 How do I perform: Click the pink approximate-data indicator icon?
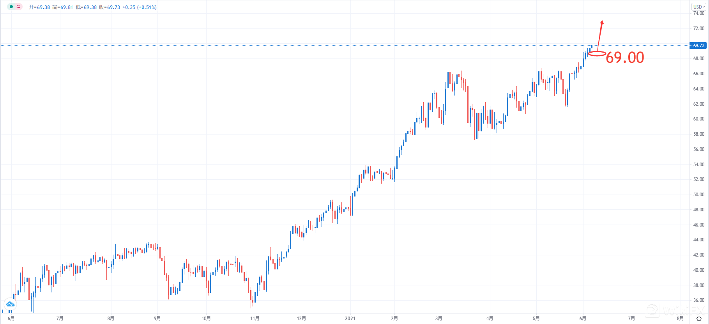coord(18,7)
